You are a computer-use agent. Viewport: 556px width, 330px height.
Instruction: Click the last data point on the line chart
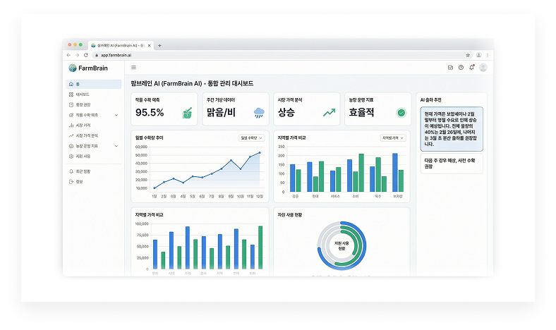point(260,153)
